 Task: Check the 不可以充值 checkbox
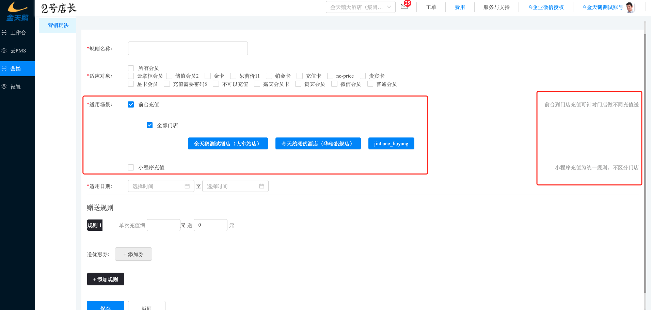(216, 84)
